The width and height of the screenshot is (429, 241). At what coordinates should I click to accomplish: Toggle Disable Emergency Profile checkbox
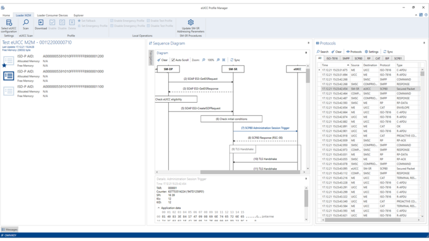point(112,26)
